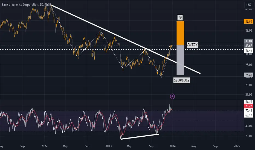Click the 39.00 price axis tick

(x=248, y=31)
